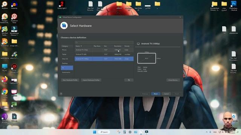Click the Play Store column header
The width and height of the screenshot is (241, 135).
coord(97,46)
